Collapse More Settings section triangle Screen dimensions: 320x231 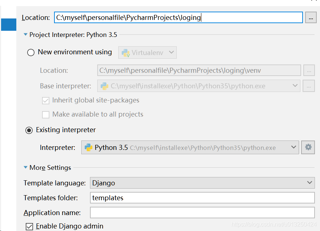(25, 167)
